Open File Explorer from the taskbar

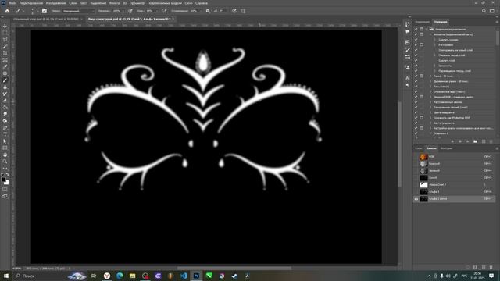click(x=132, y=276)
